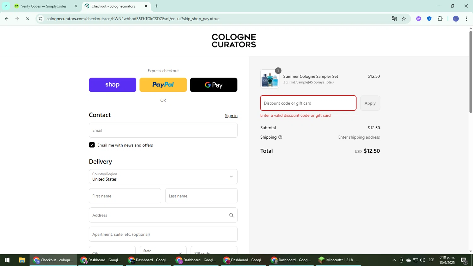The height and width of the screenshot is (266, 473).
Task: Open the Windows Start menu
Action: coord(7,260)
